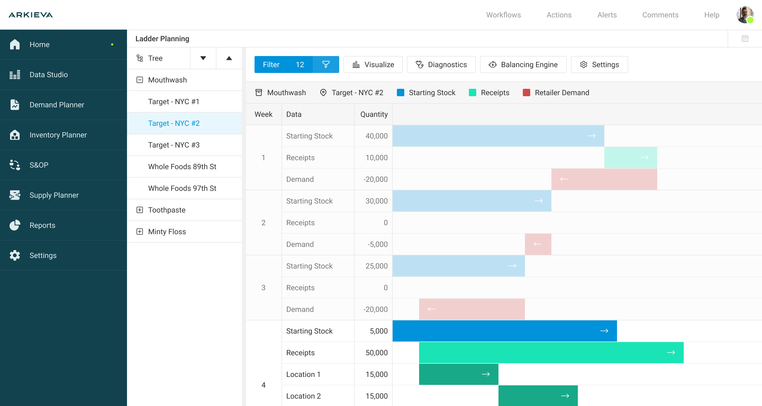Expand the Minty Floss tree node
Viewport: 762px width, 406px height.
140,232
